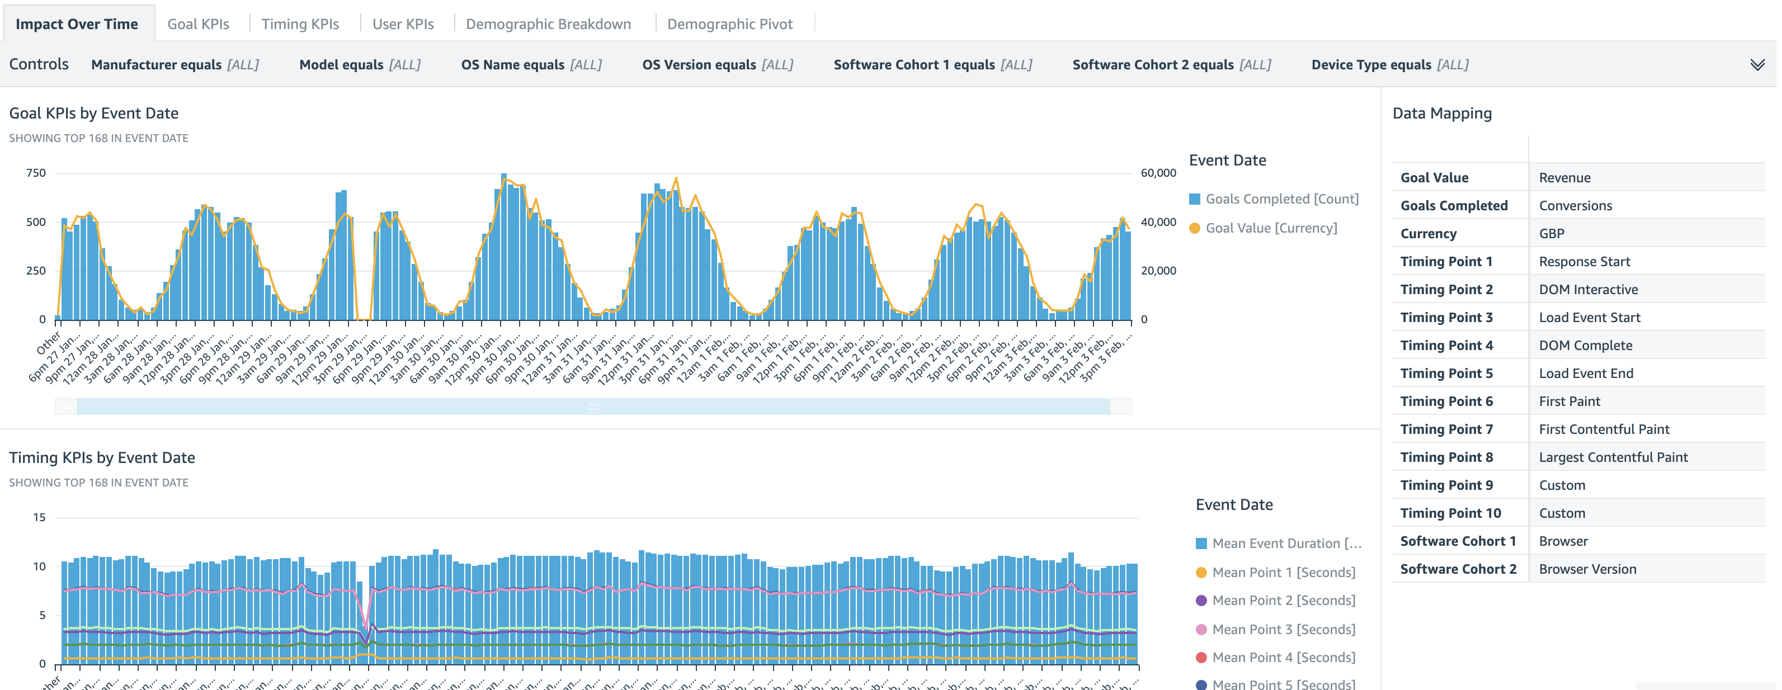
Task: Click the Goal KPIs chart range scrollbar
Action: tap(593, 407)
